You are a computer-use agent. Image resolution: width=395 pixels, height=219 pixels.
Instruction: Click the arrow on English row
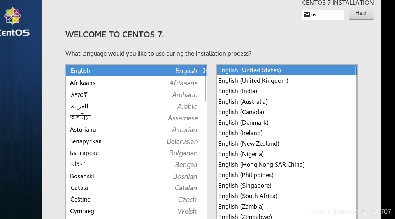point(205,71)
